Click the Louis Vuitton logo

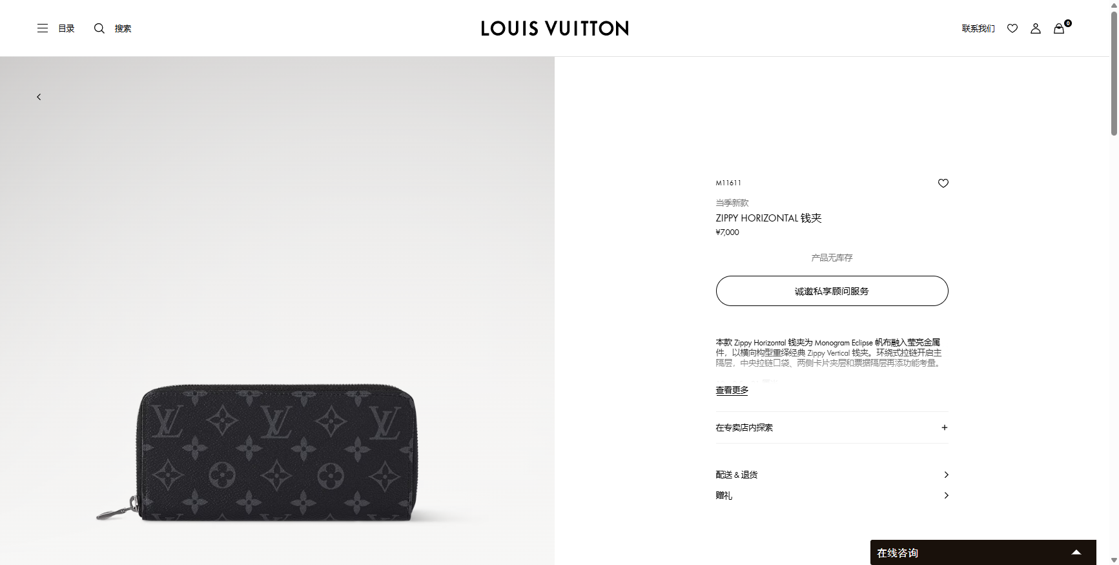555,28
